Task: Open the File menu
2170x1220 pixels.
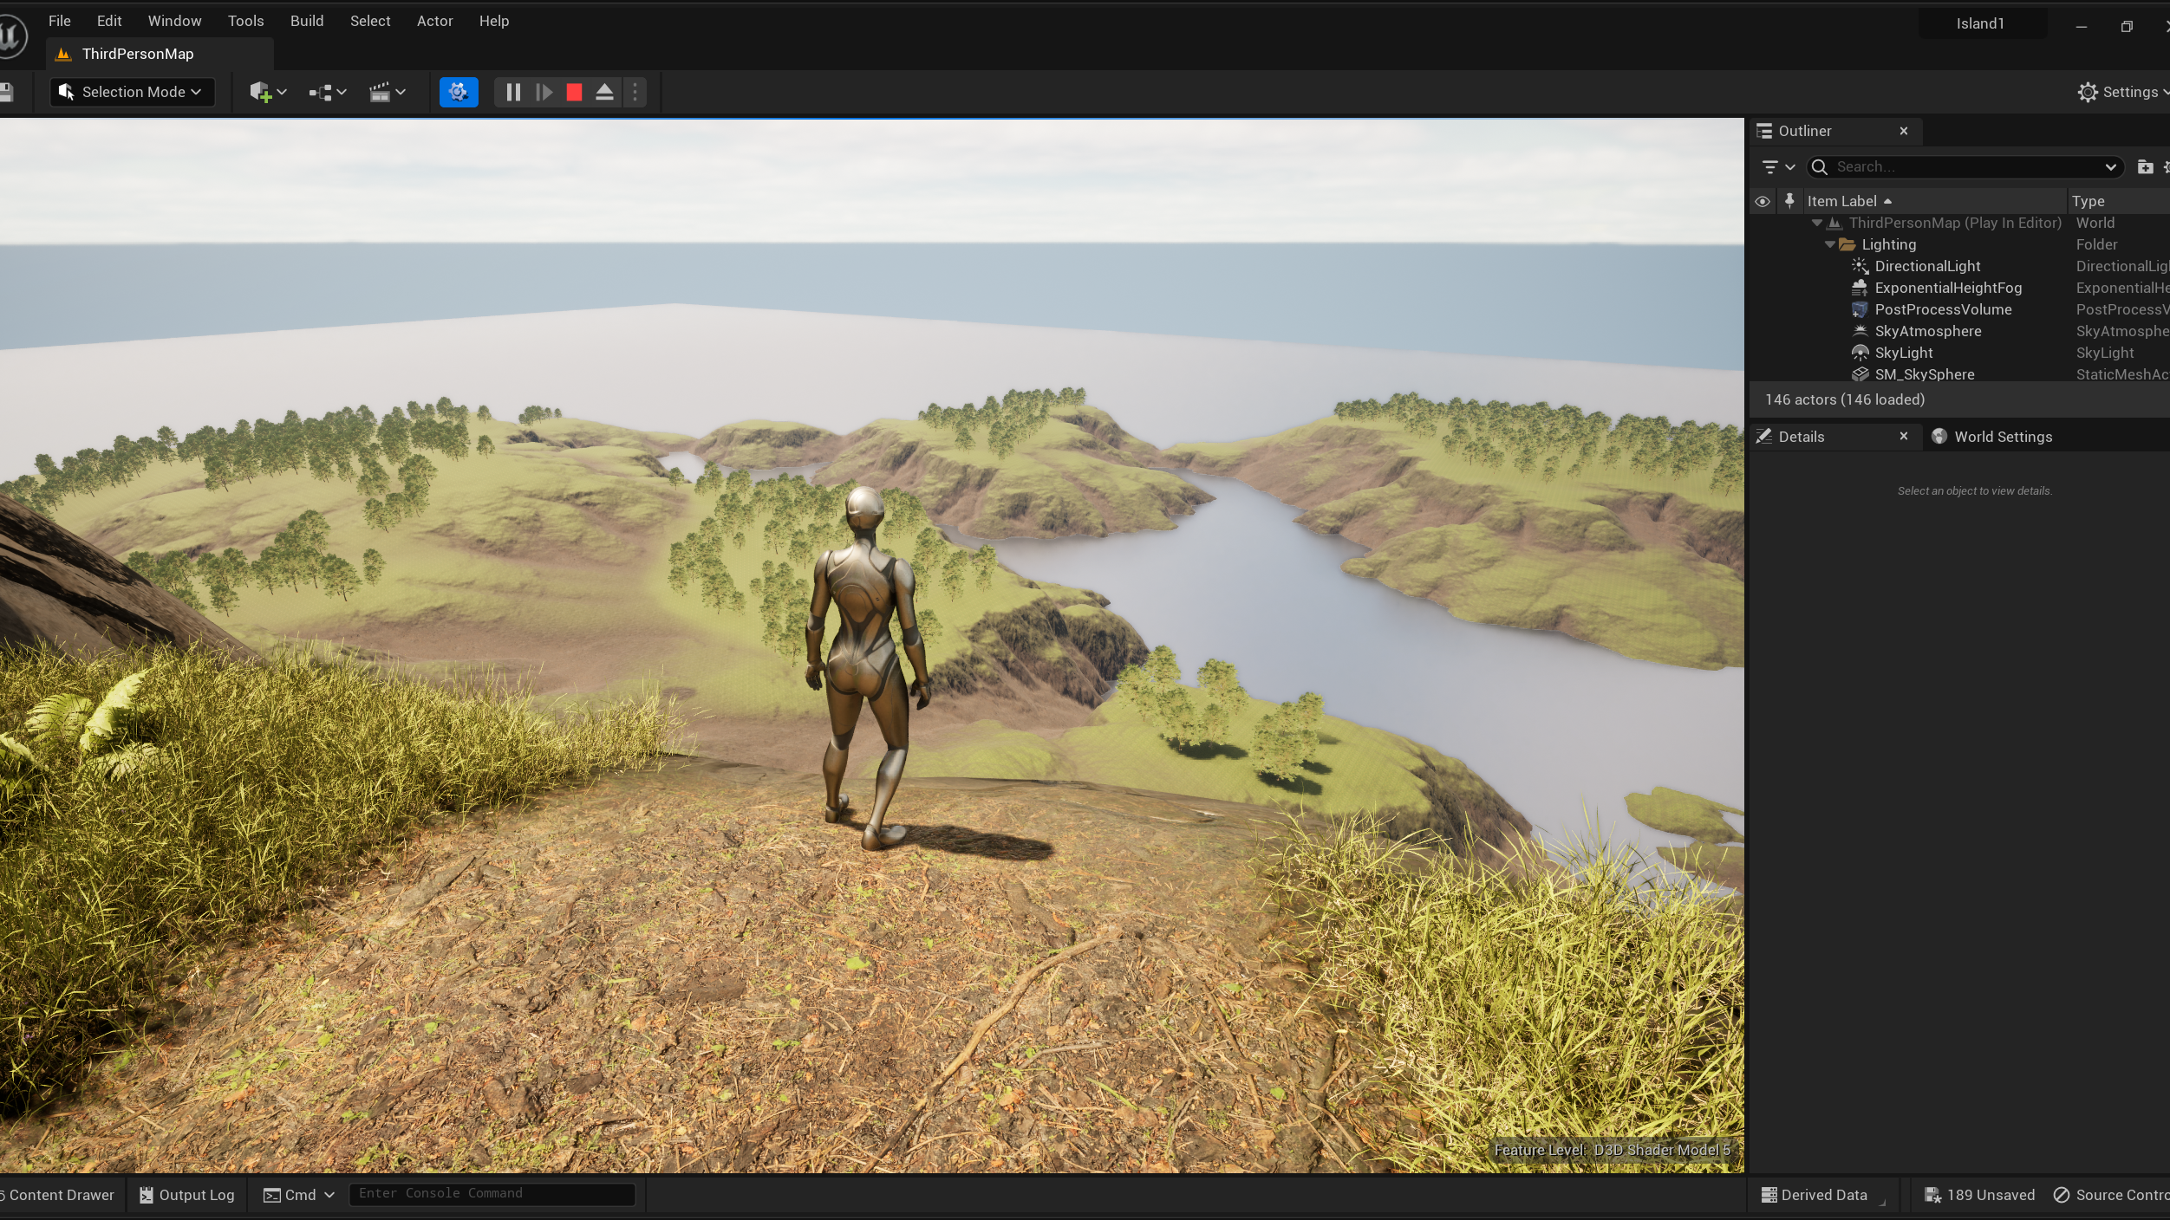Action: [x=60, y=21]
